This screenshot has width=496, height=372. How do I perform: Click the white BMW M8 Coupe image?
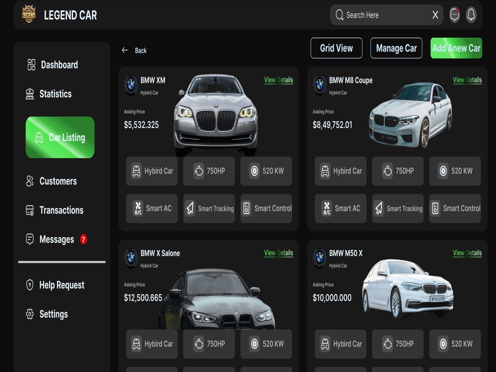411,116
